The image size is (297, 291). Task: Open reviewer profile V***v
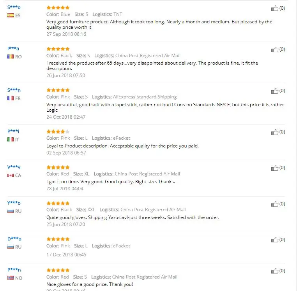[x=14, y=167]
